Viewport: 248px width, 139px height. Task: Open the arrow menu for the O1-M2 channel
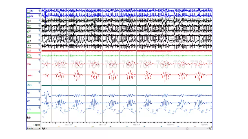pos(39,45)
